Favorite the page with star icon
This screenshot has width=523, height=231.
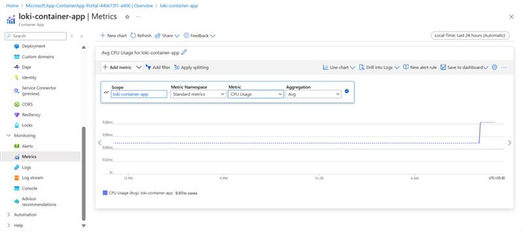127,17
